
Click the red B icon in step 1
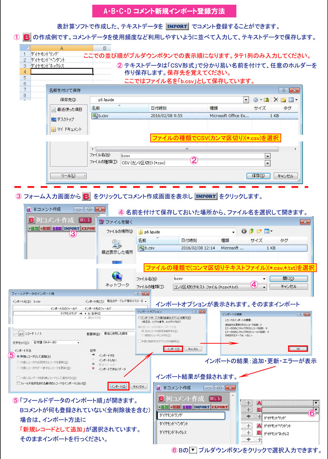(x=26, y=38)
